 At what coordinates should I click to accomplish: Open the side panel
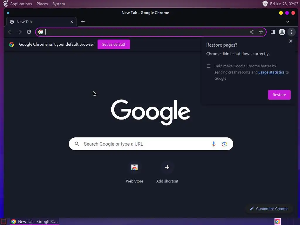point(273,32)
